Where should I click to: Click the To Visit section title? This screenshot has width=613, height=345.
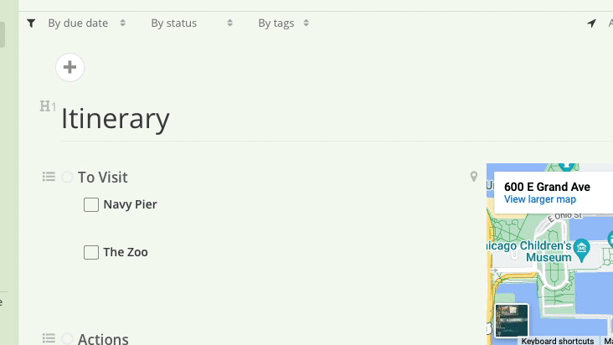click(103, 178)
